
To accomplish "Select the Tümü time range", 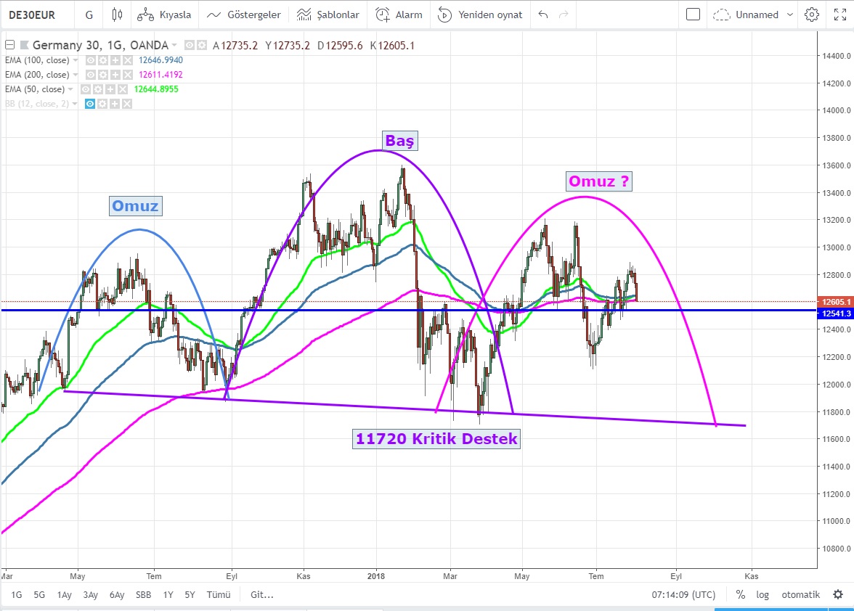I will pyautogui.click(x=219, y=594).
